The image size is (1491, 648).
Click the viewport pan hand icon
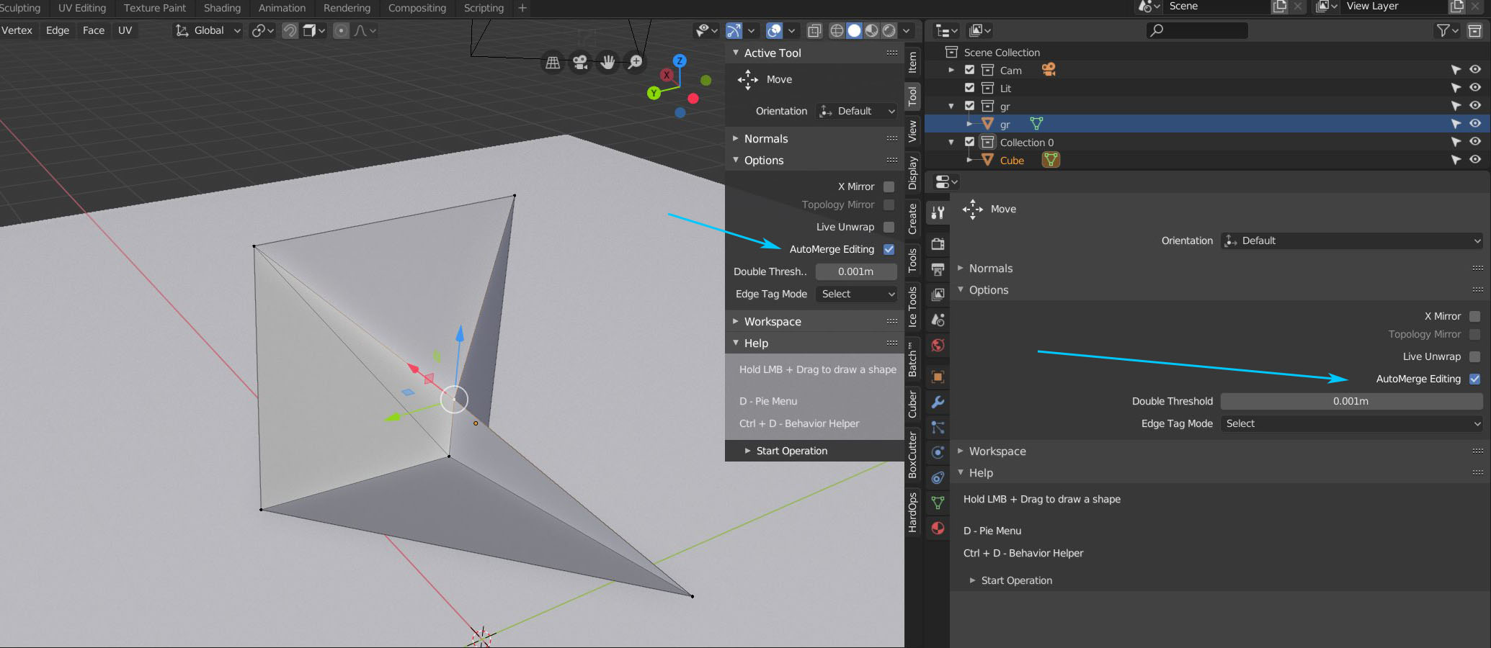click(607, 62)
